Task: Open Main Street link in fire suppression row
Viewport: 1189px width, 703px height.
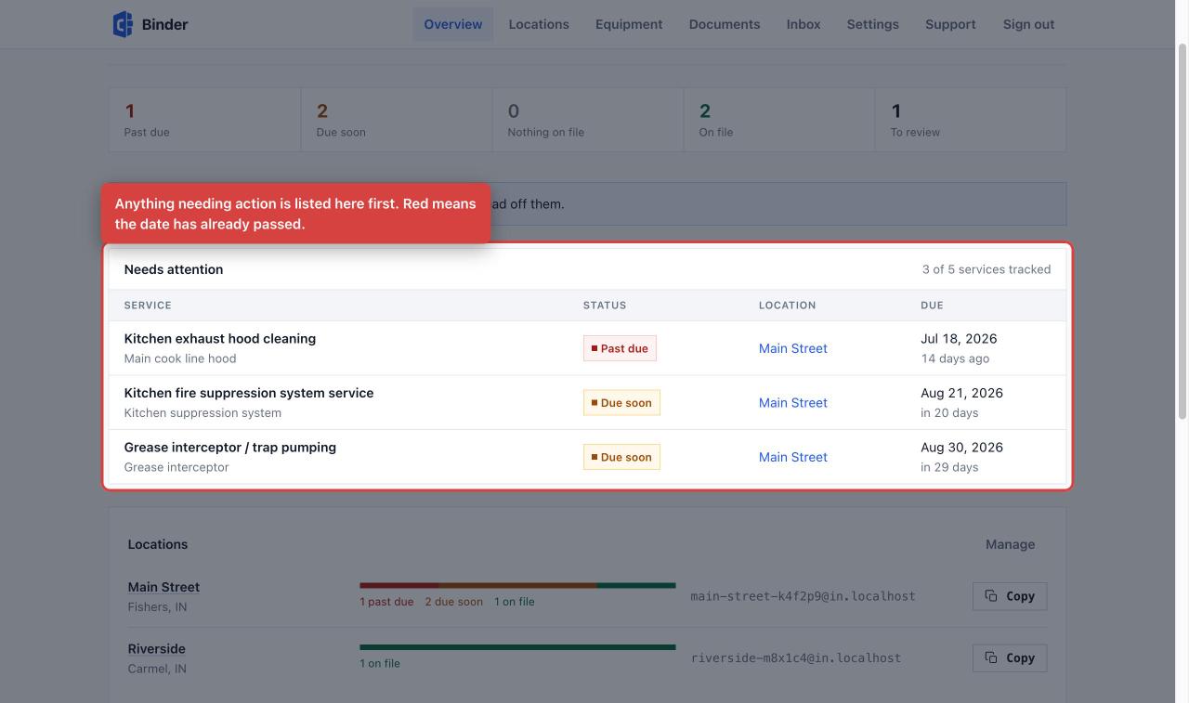Action: coord(793,402)
